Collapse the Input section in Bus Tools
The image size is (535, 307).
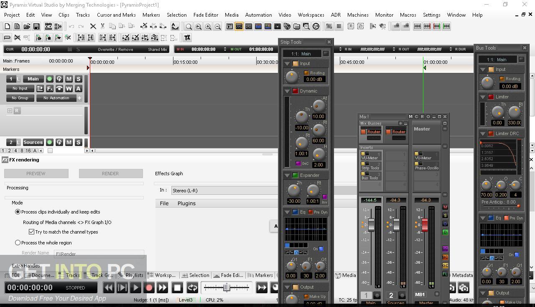483,69
